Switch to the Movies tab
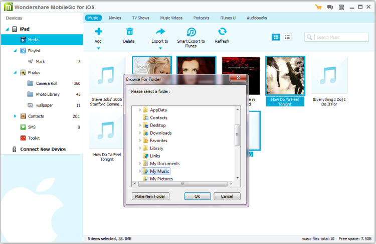The width and height of the screenshot is (376, 244). (x=115, y=18)
